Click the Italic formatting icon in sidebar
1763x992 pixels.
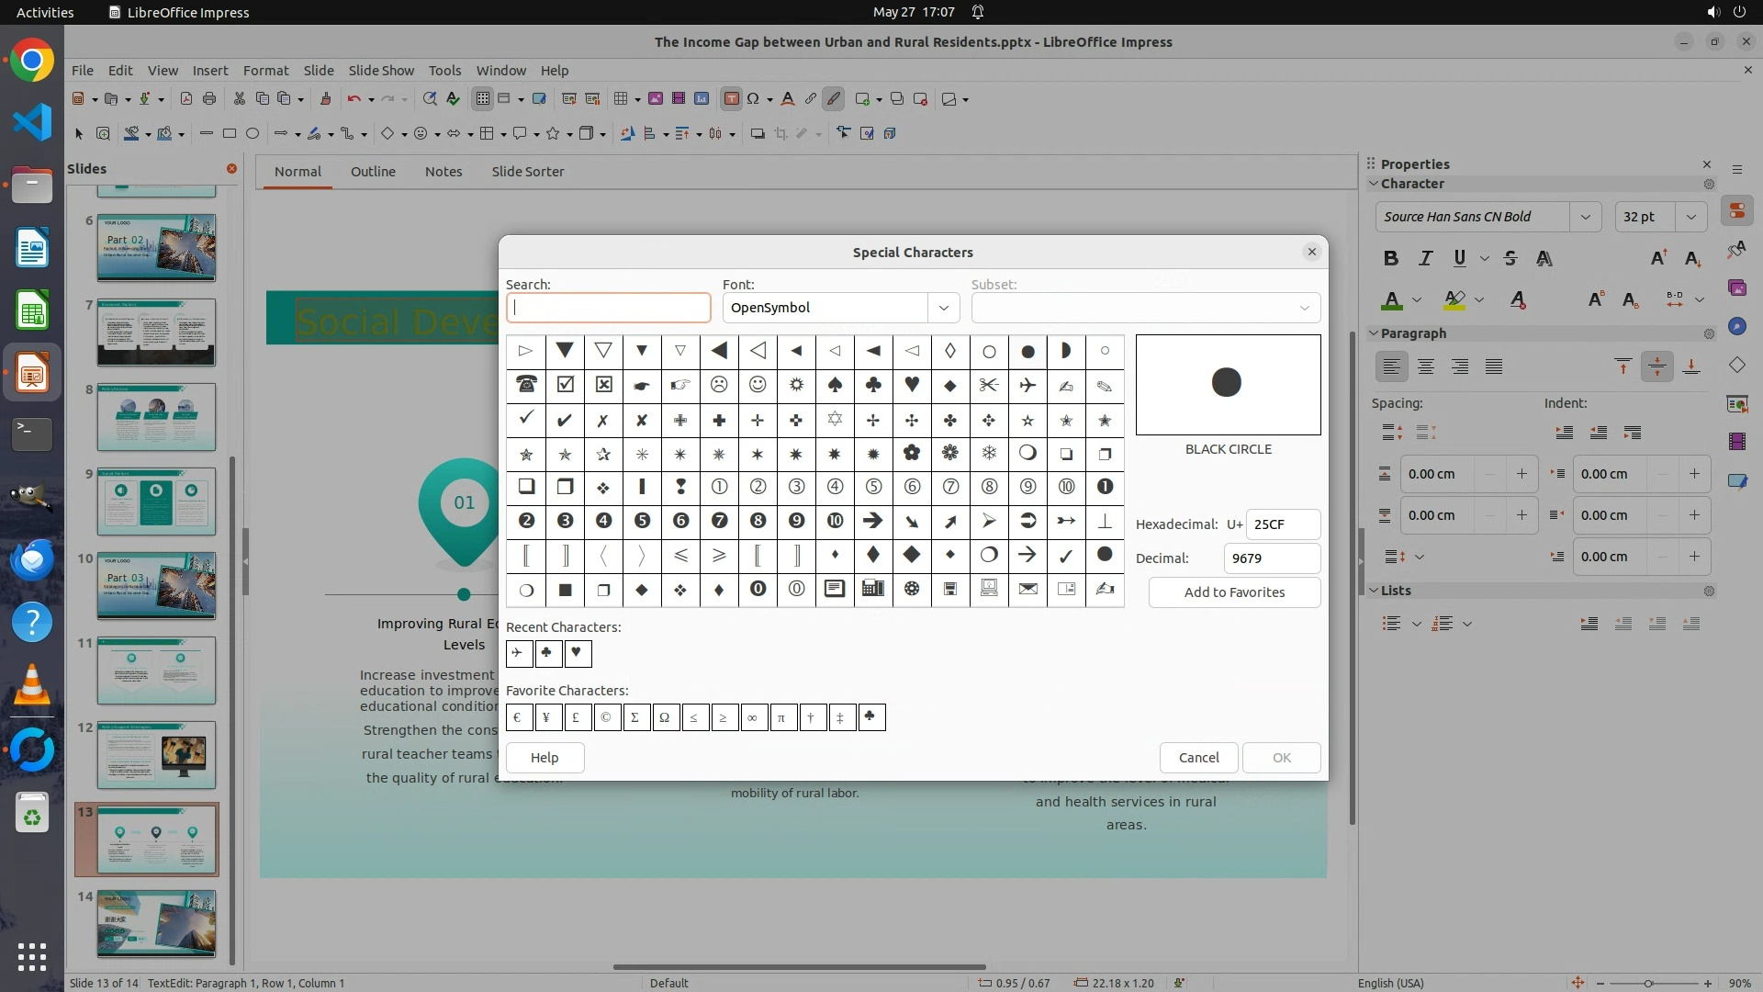coord(1425,259)
